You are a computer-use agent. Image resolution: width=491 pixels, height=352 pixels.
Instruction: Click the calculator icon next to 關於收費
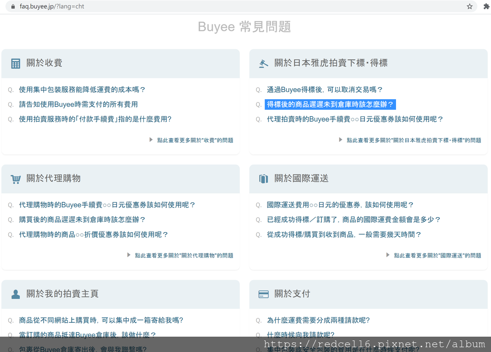pos(15,63)
